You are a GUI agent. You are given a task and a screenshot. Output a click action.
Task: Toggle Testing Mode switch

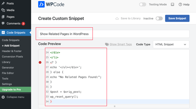coord(143,5)
